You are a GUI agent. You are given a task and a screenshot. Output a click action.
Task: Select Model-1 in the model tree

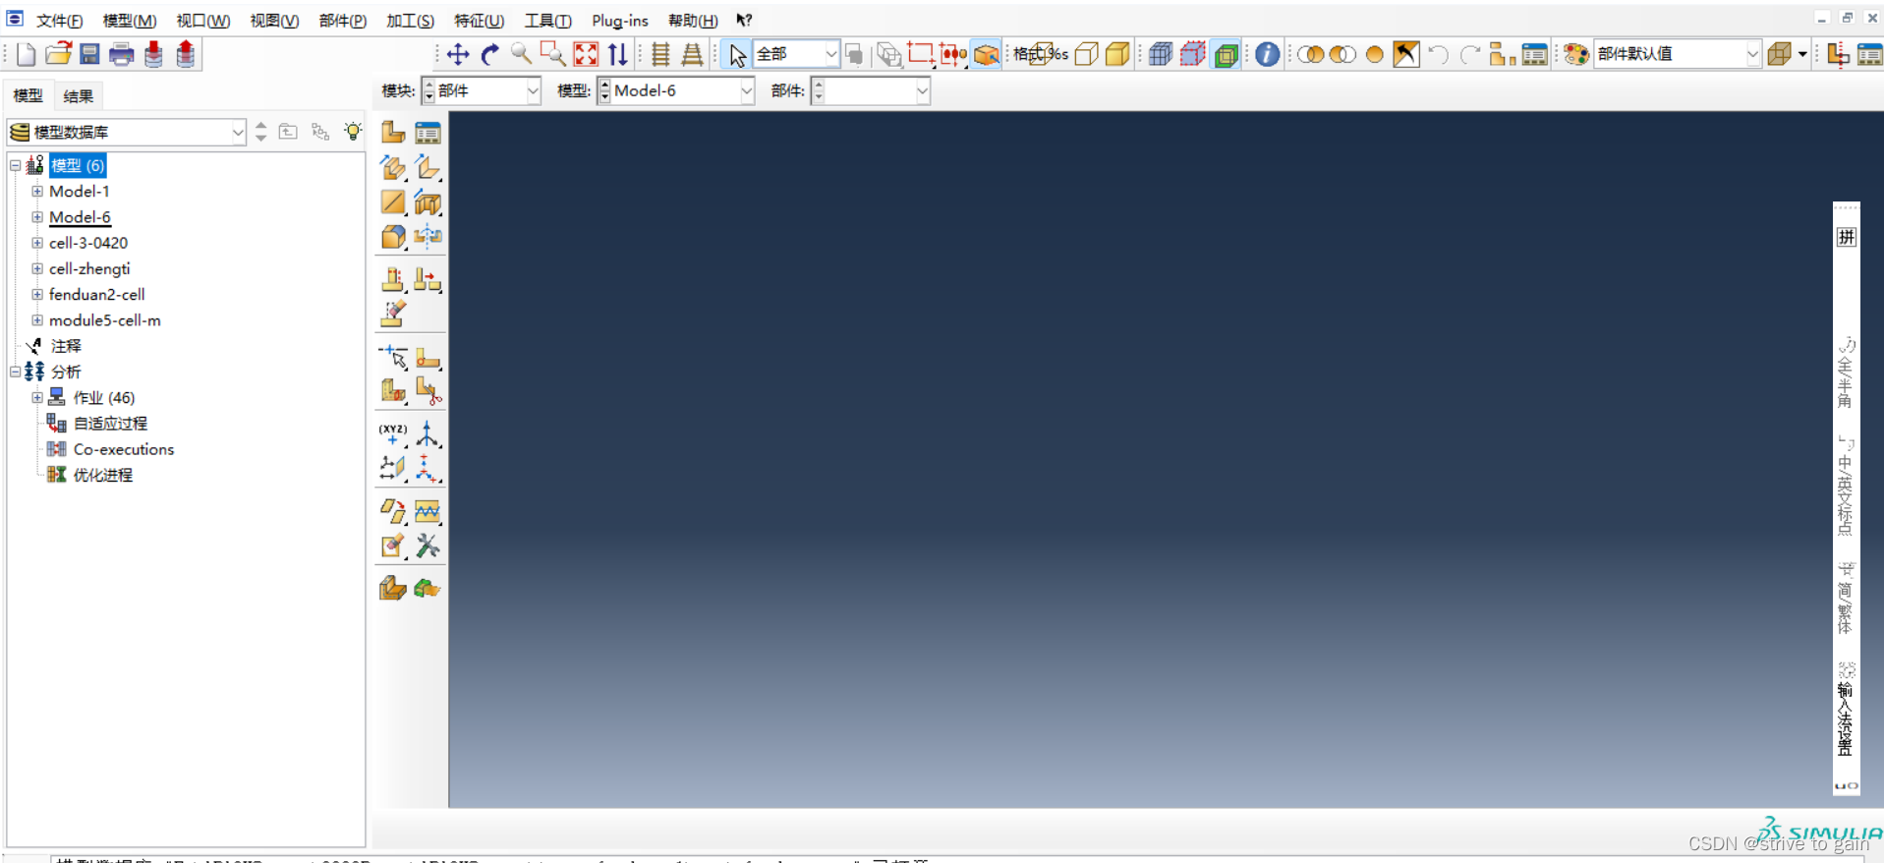tap(80, 191)
